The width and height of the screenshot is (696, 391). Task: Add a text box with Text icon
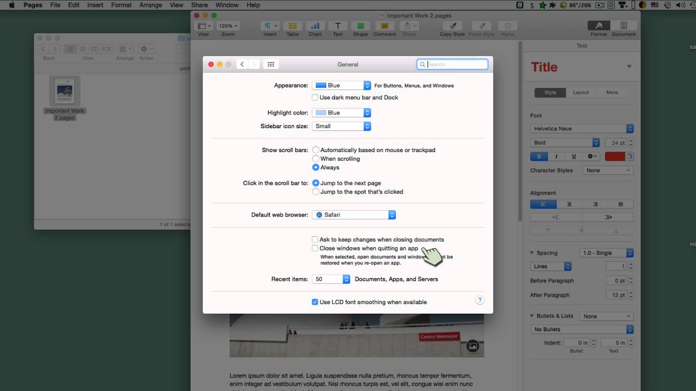coord(338,26)
